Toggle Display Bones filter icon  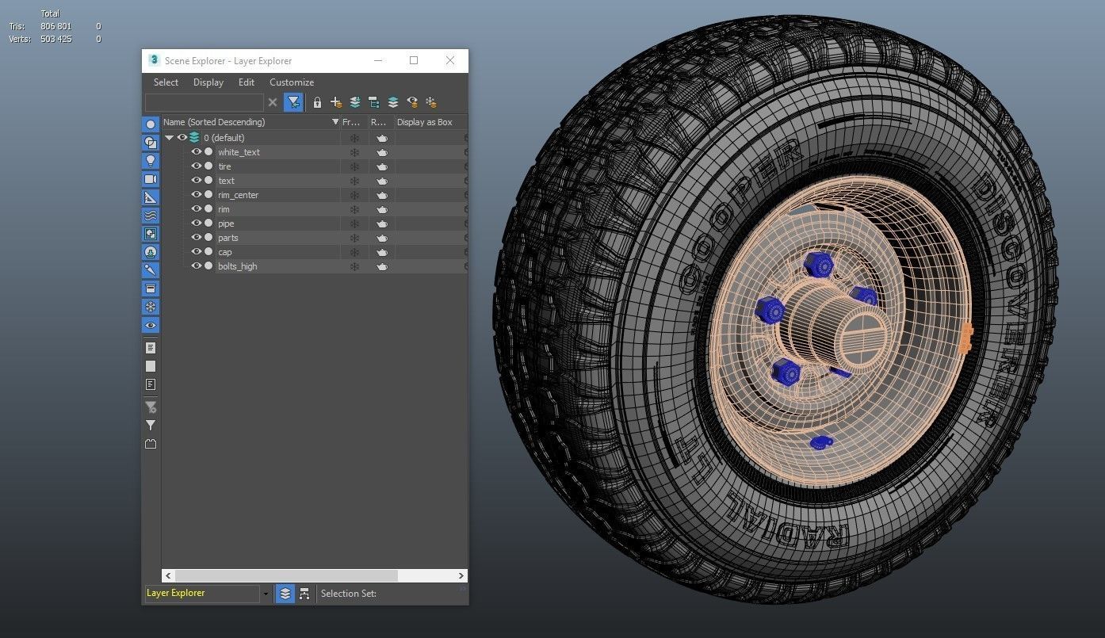151,270
